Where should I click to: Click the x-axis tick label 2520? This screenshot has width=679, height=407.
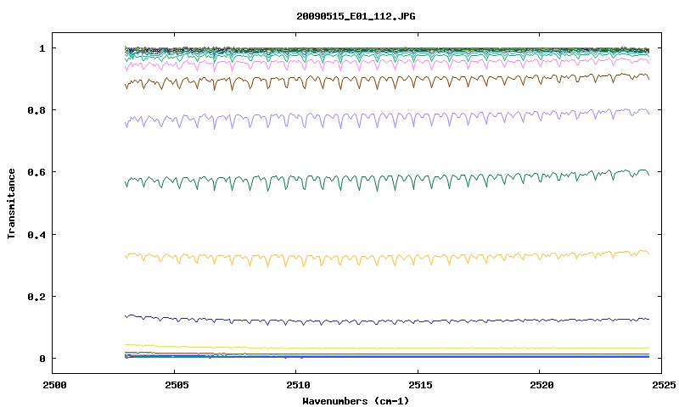(542, 385)
